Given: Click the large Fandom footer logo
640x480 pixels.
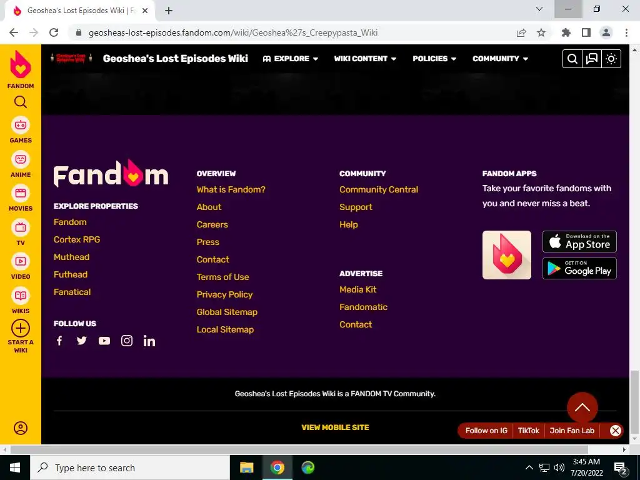Looking at the screenshot, I should pyautogui.click(x=111, y=174).
